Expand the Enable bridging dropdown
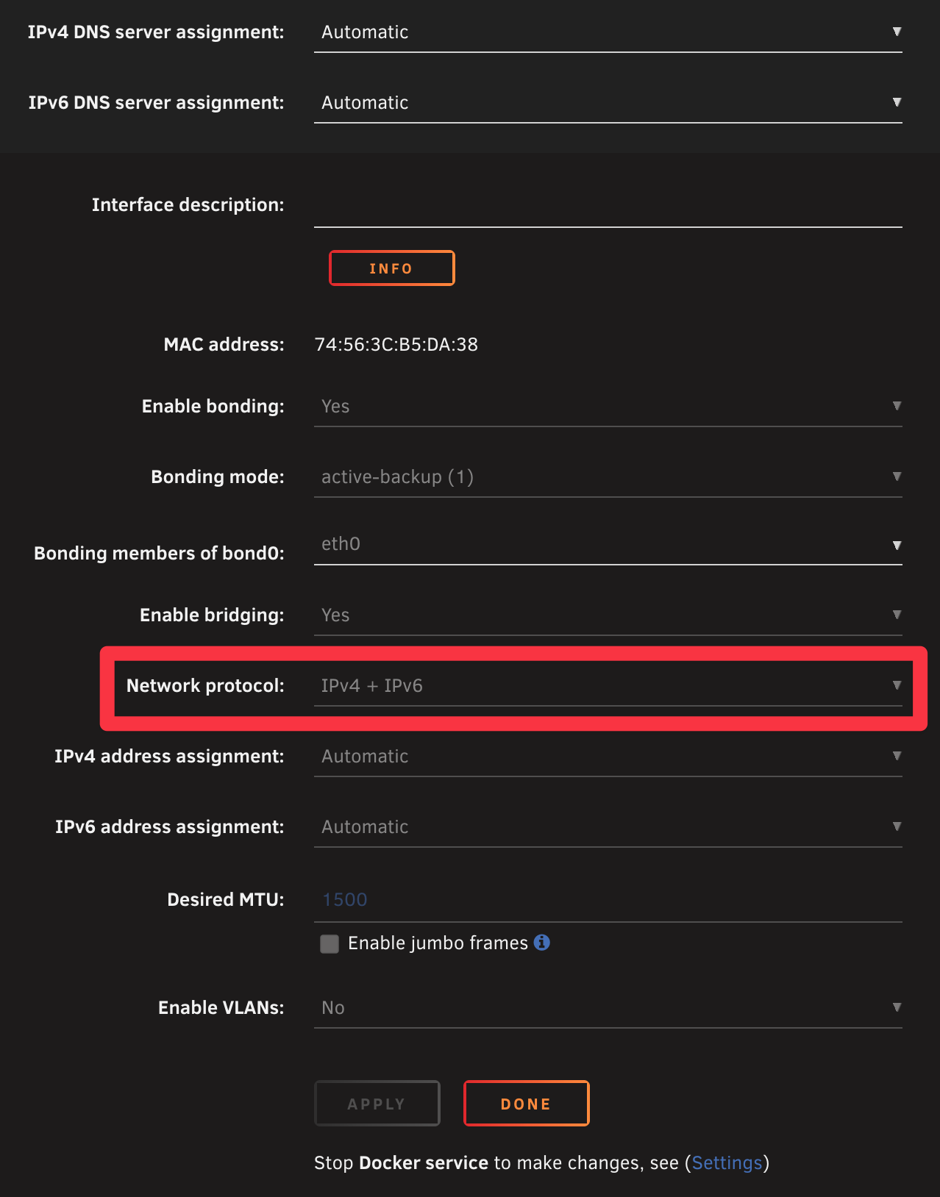Viewport: 940px width, 1197px height. point(608,615)
